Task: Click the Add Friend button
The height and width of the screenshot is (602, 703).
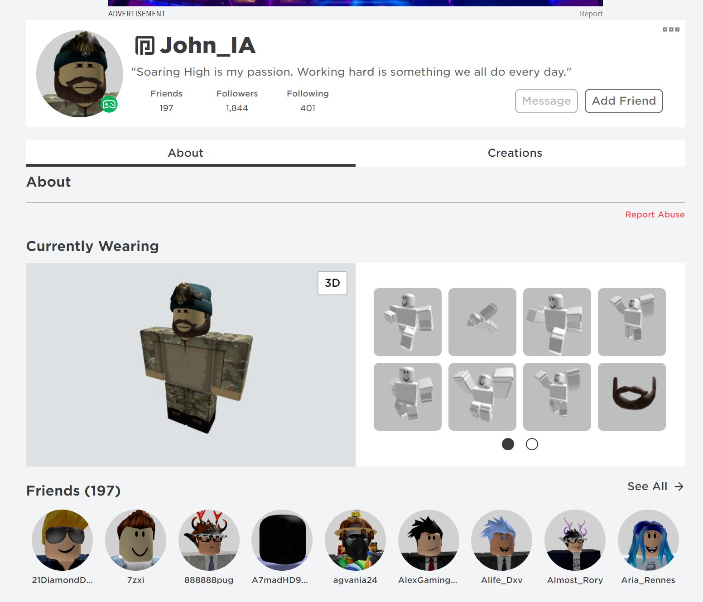Action: pyautogui.click(x=624, y=101)
